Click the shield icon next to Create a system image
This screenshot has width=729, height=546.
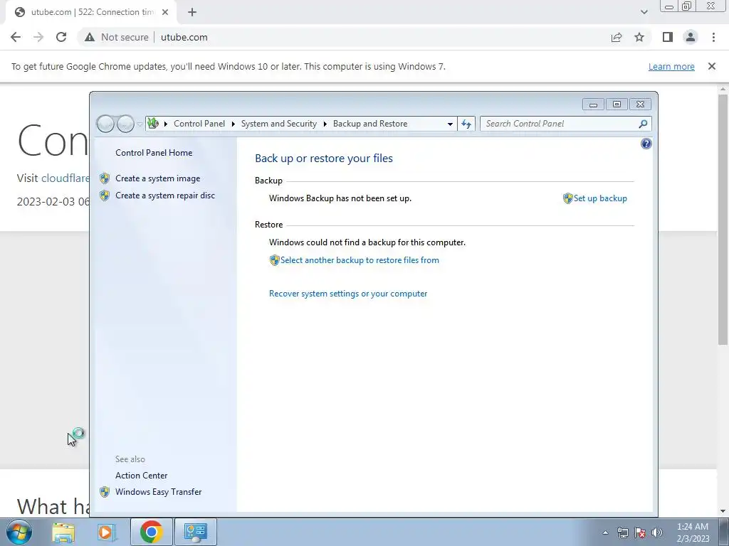105,178
